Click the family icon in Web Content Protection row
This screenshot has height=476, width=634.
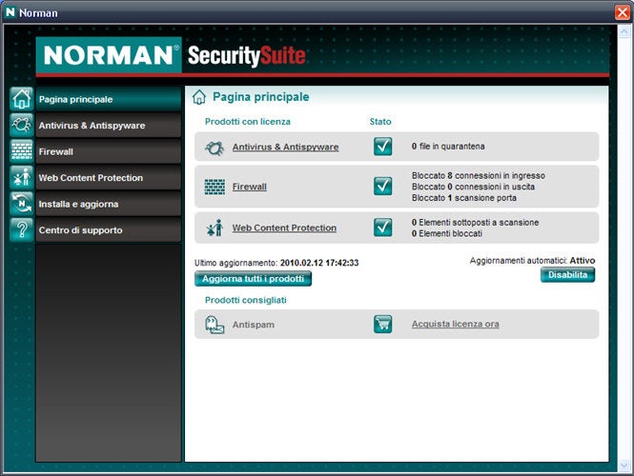tap(215, 228)
